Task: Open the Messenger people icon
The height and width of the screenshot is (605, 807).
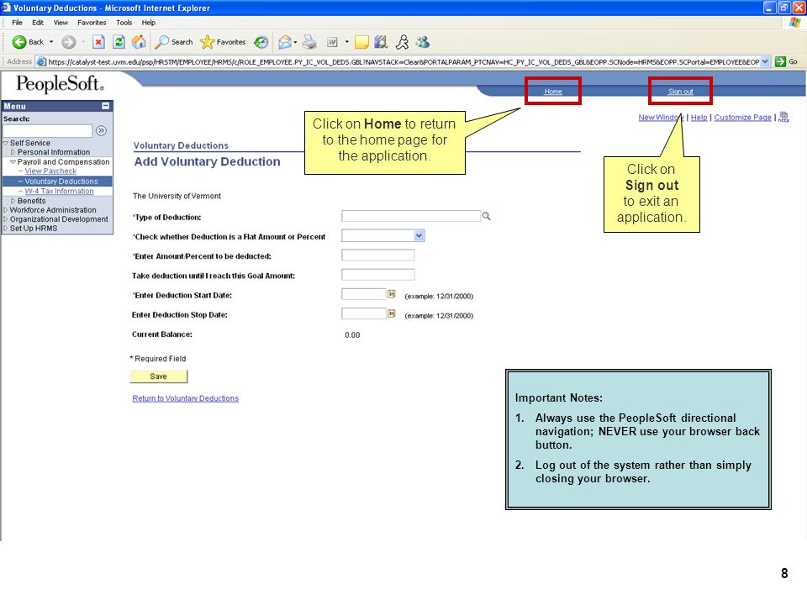Action: click(x=423, y=42)
